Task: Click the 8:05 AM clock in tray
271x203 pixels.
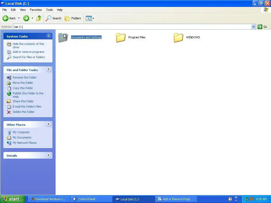Action: pyautogui.click(x=261, y=199)
